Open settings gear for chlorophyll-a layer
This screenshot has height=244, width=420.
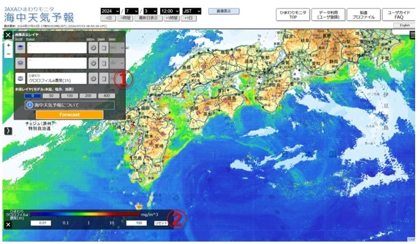point(93,78)
